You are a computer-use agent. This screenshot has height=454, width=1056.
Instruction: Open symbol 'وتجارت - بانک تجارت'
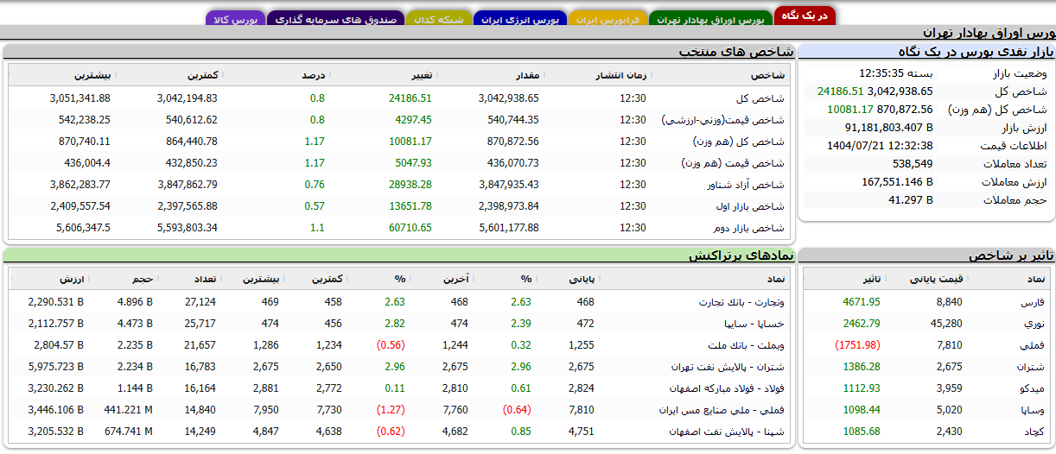coord(742,302)
